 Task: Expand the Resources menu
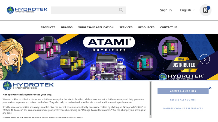coord(146,27)
